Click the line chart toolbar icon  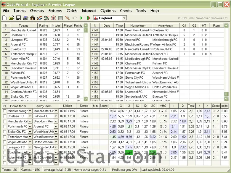pyautogui.click(x=39, y=18)
